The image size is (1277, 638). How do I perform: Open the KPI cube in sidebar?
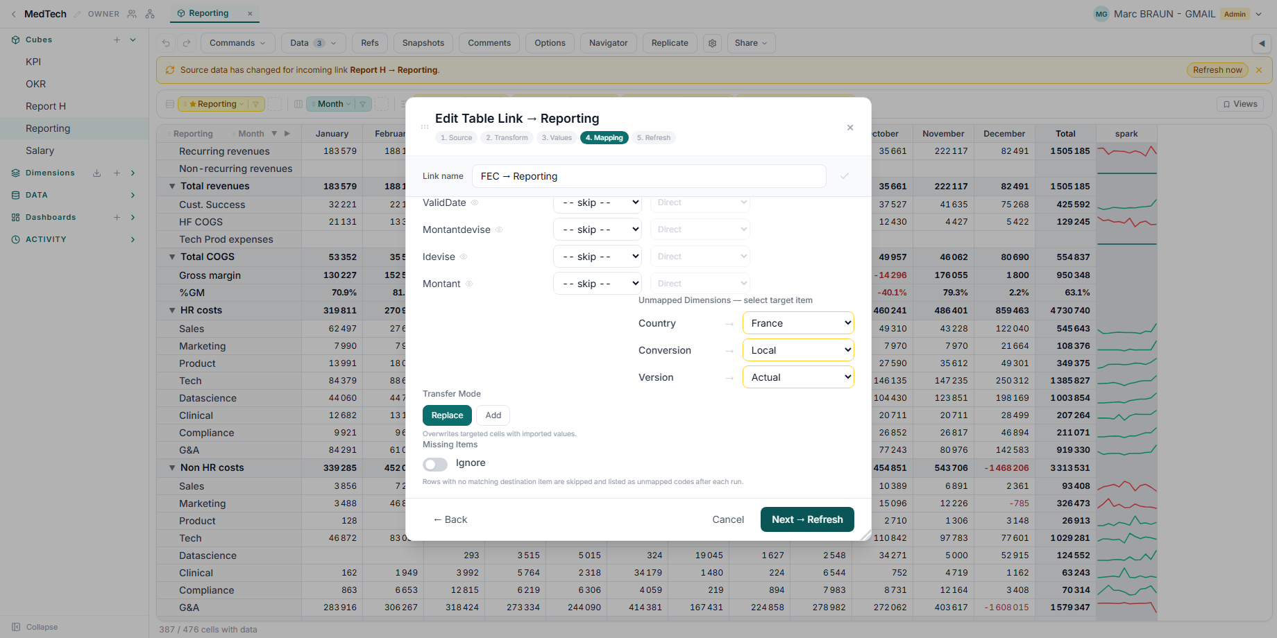pos(33,62)
